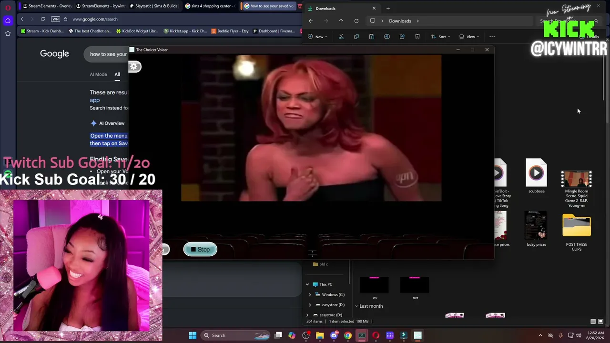610x343 pixels.
Task: Reload the Google search page
Action: (x=43, y=19)
